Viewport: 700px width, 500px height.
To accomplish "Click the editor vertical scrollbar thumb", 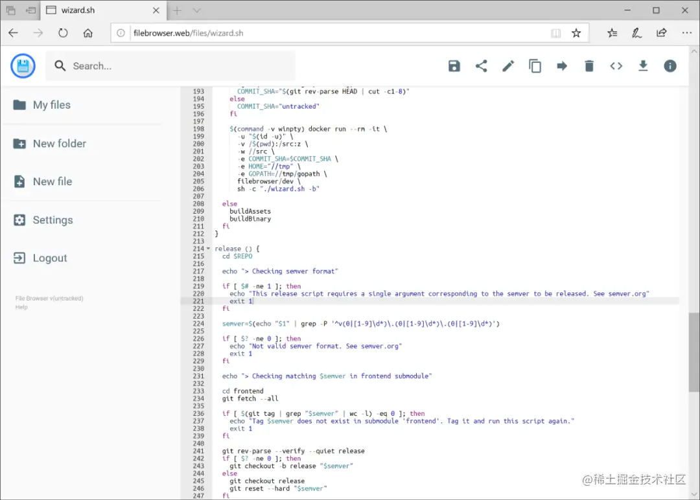I will tap(694, 352).
